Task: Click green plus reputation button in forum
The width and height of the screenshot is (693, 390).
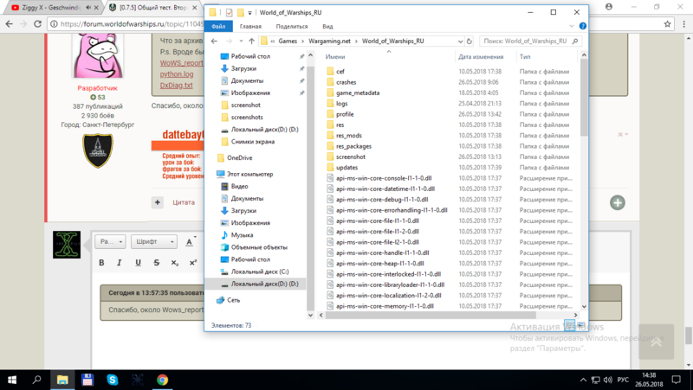Action: (x=618, y=203)
